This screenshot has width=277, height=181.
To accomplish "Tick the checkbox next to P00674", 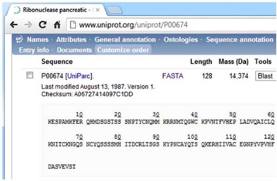I will [30, 75].
